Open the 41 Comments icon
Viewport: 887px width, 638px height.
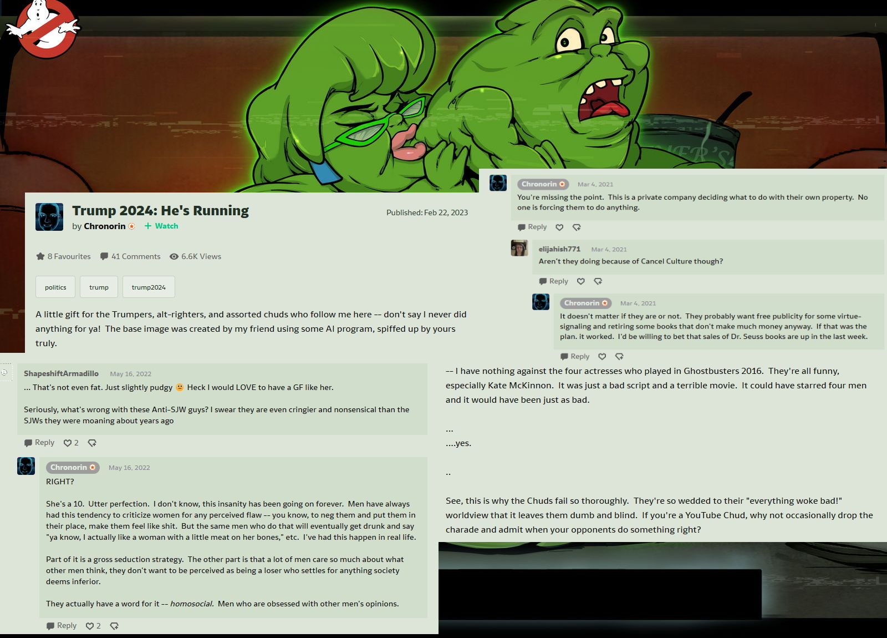[104, 256]
